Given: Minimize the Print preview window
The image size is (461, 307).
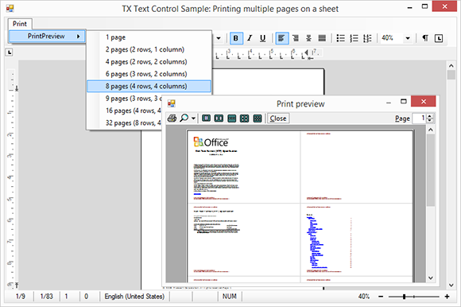Looking at the screenshot, I should pyautogui.click(x=389, y=103).
